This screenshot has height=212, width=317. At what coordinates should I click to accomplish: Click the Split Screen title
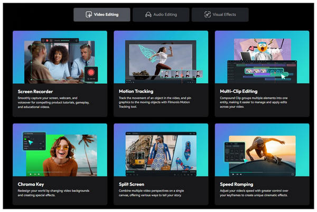pos(132,184)
